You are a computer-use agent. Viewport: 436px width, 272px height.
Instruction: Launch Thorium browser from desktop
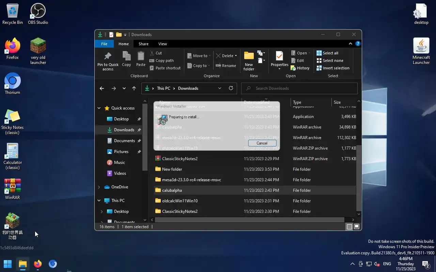[x=12, y=84]
